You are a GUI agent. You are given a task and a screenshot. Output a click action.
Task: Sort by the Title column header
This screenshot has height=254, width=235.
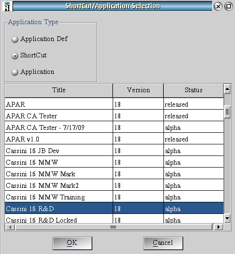pyautogui.click(x=59, y=90)
